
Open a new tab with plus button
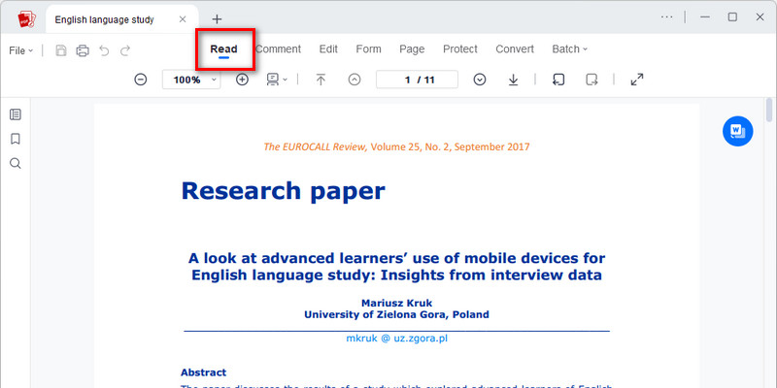tap(217, 19)
